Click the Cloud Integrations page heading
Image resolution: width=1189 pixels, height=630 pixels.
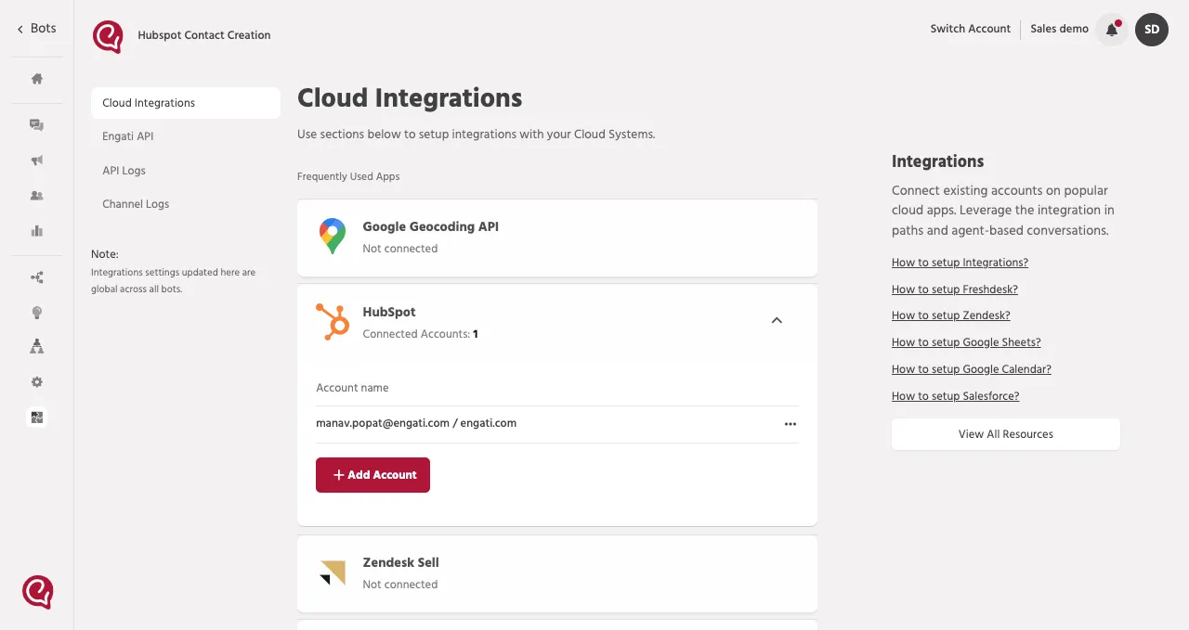pos(410,98)
